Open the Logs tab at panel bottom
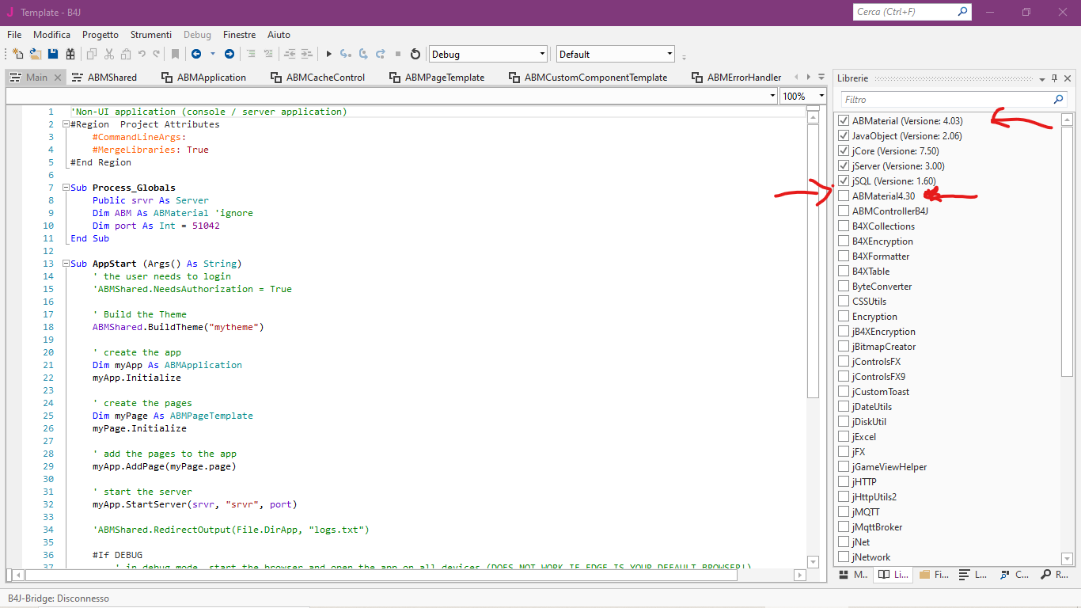Image resolution: width=1081 pixels, height=608 pixels. tap(973, 575)
